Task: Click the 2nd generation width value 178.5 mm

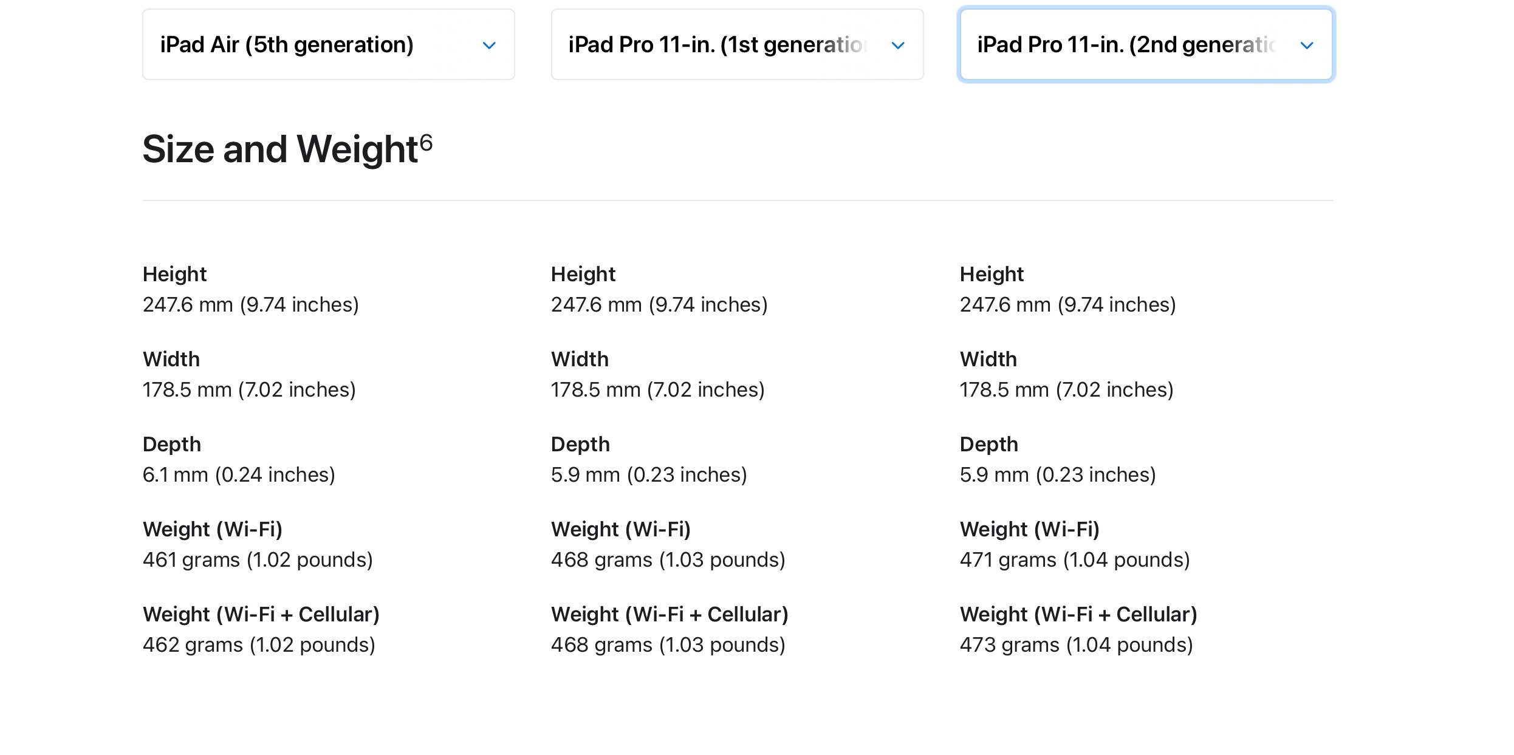Action: pyautogui.click(x=1066, y=390)
